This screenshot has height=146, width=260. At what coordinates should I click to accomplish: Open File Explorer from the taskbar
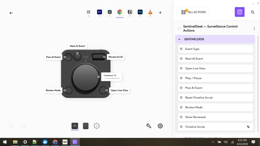pyautogui.click(x=15, y=142)
